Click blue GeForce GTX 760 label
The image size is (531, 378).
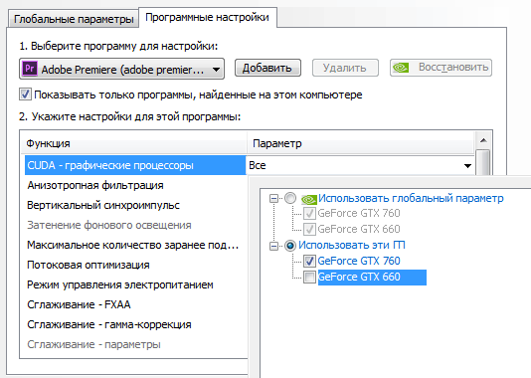pyautogui.click(x=359, y=262)
